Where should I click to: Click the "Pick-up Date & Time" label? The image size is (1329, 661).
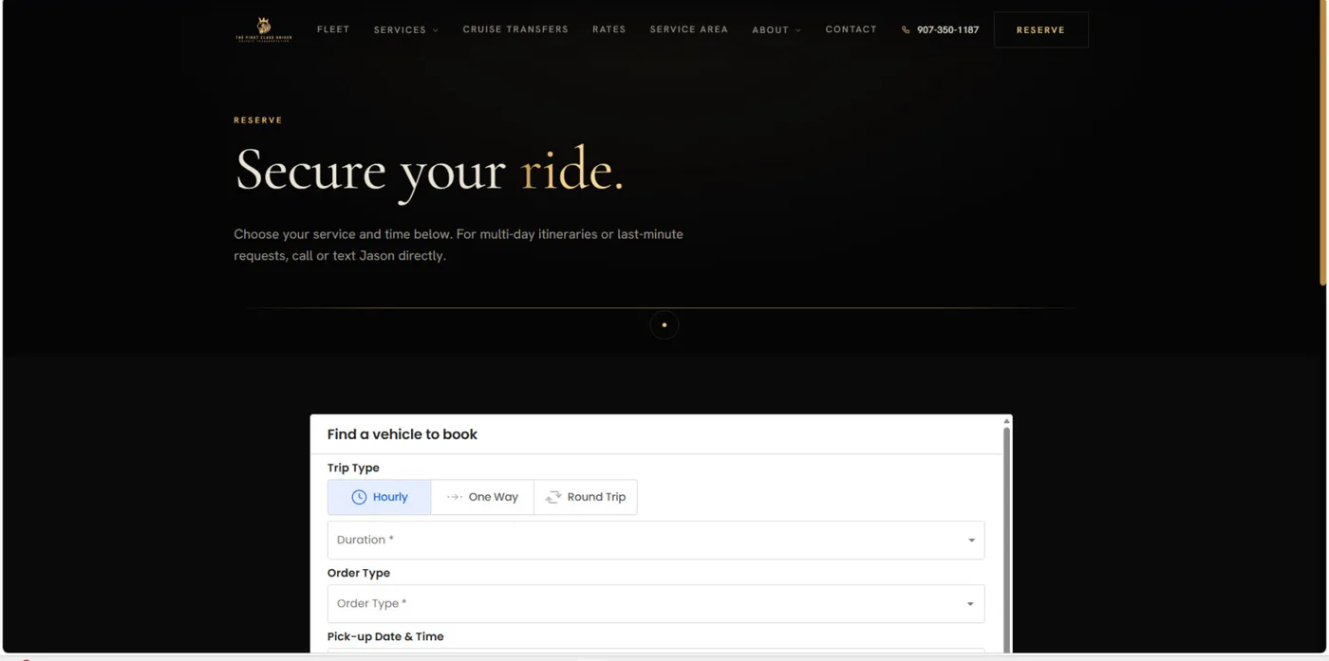coord(385,636)
